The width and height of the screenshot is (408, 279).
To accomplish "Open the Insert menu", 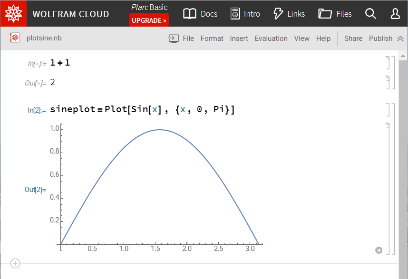I will [239, 38].
